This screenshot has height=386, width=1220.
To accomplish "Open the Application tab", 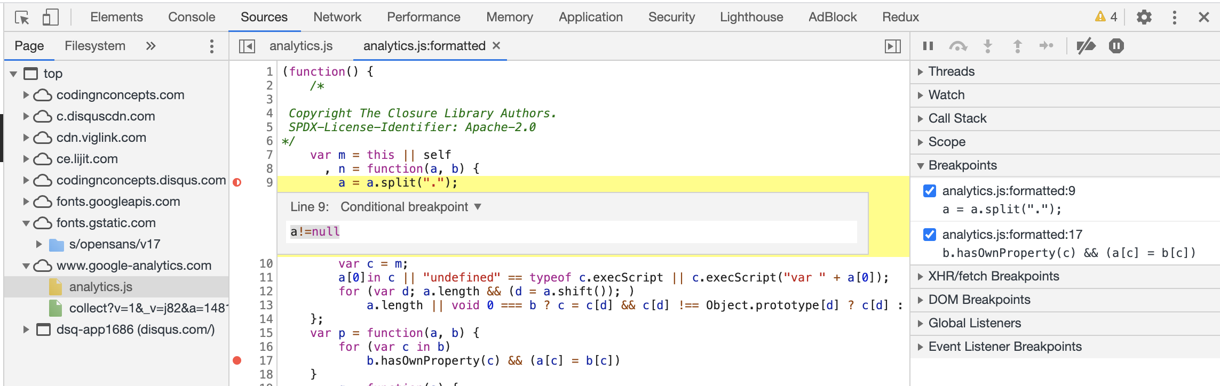I will pyautogui.click(x=590, y=17).
